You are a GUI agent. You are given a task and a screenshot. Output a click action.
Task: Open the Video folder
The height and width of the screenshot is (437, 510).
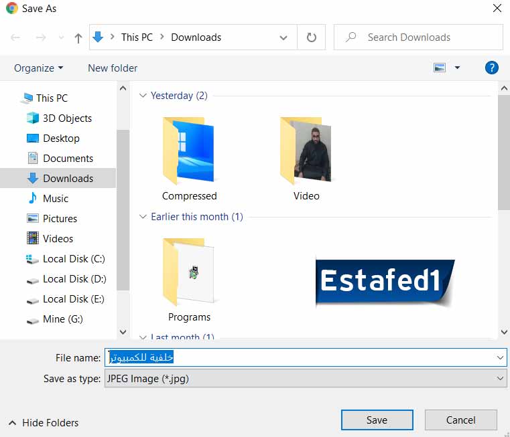[306, 158]
